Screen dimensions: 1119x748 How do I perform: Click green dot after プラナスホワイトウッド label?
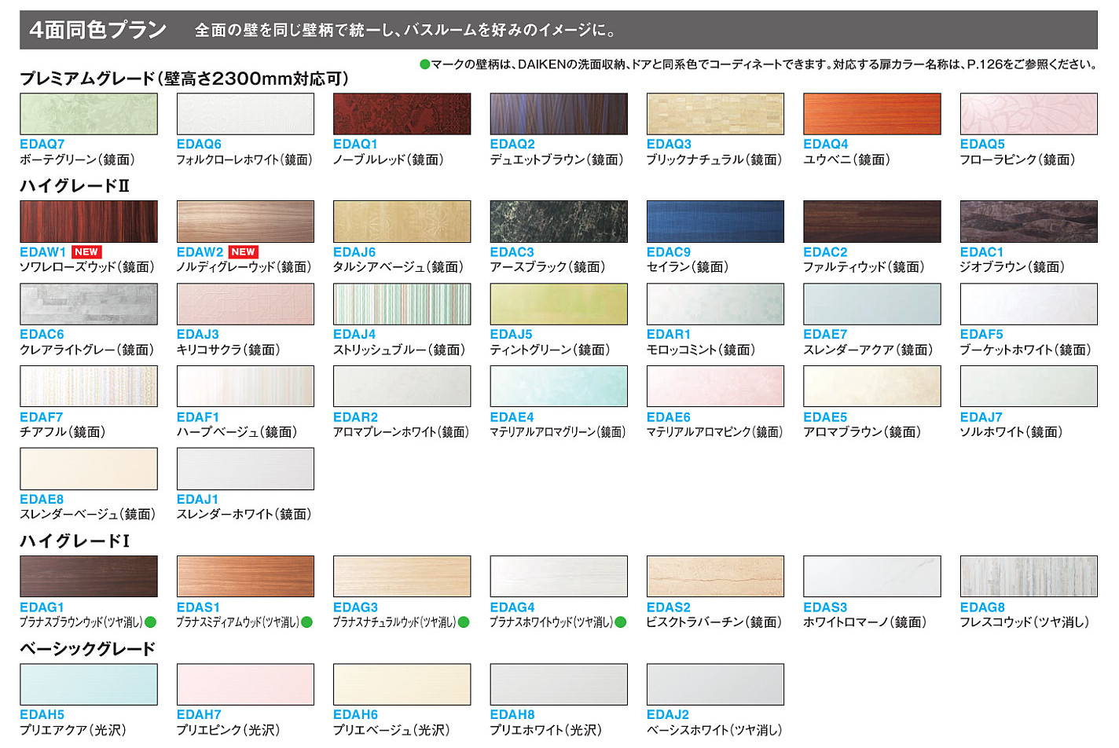[x=620, y=622]
